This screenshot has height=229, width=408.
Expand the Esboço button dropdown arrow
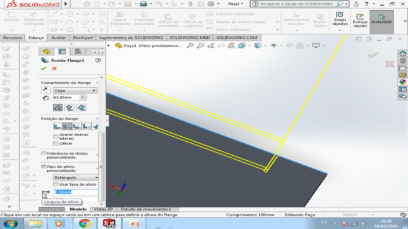pos(11,31)
